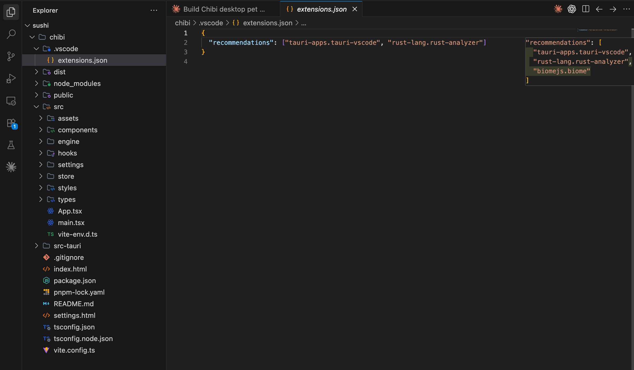Click the Claude icon in editor title bar

(558, 9)
